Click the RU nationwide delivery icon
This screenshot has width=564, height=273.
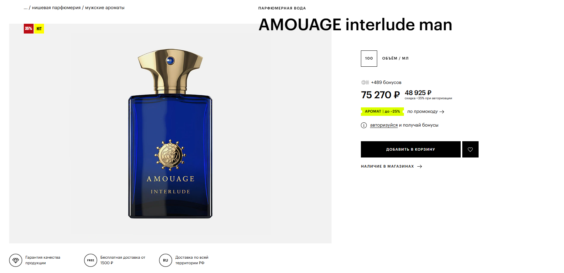point(166,260)
